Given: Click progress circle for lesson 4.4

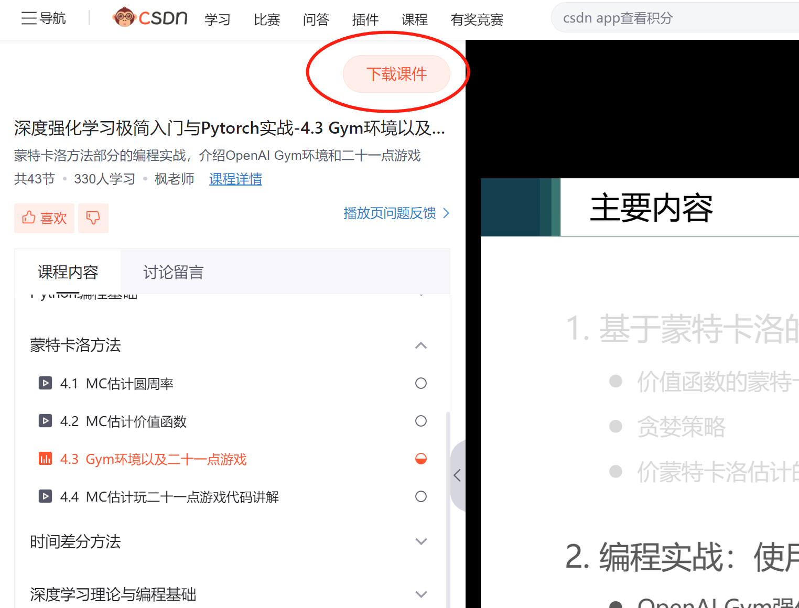Looking at the screenshot, I should click(x=420, y=496).
